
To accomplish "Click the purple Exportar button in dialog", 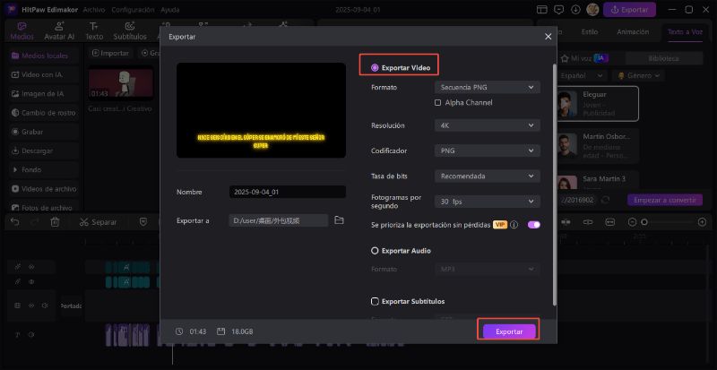I will click(x=509, y=331).
